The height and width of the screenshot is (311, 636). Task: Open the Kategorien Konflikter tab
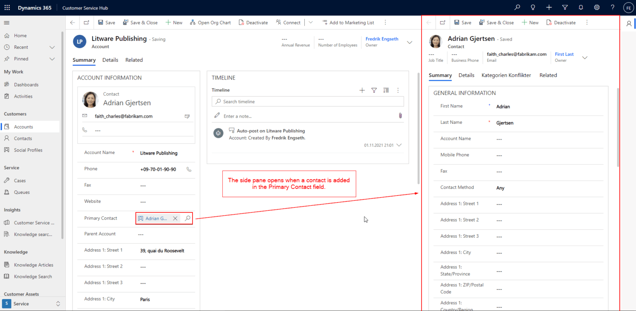[506, 75]
